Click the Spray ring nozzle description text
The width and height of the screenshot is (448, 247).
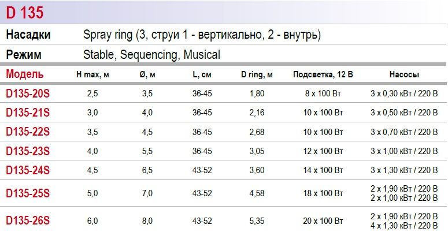202,35
